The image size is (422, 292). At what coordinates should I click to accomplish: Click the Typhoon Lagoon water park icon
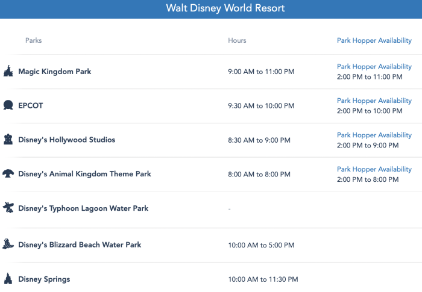pyautogui.click(x=8, y=208)
